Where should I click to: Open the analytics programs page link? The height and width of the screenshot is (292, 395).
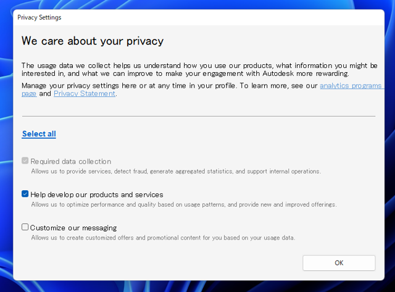[x=350, y=86]
